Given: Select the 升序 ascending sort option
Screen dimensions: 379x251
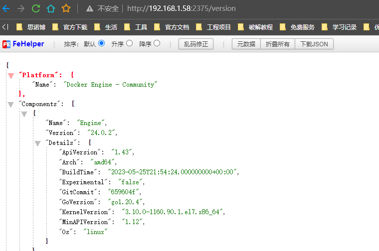Looking at the screenshot, I should (x=130, y=44).
